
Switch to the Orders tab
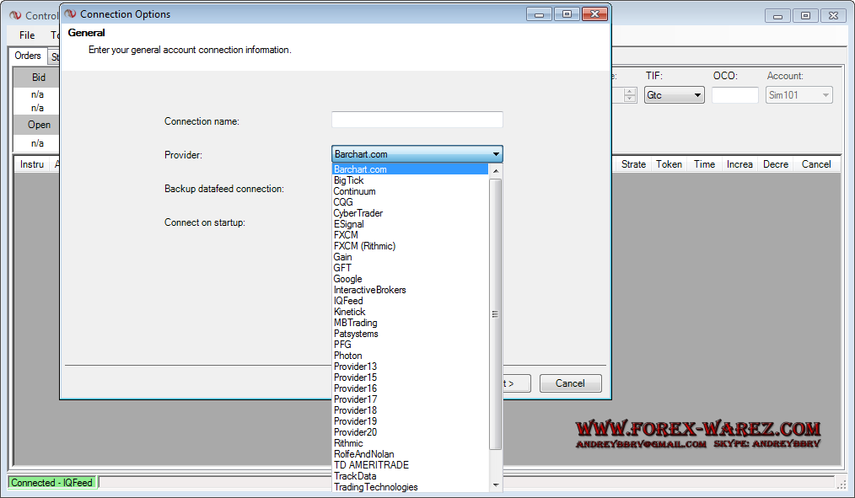pyautogui.click(x=28, y=56)
